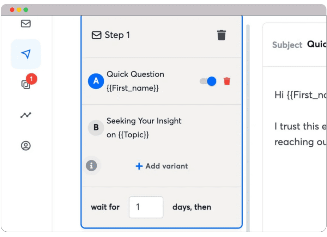Click Add variant to create a new variant
327x237 pixels.
coord(161,166)
